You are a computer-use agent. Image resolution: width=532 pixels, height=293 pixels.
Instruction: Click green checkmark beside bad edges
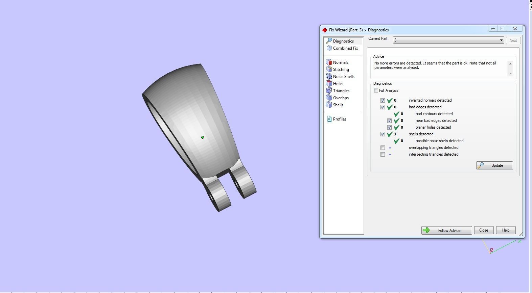pos(390,107)
